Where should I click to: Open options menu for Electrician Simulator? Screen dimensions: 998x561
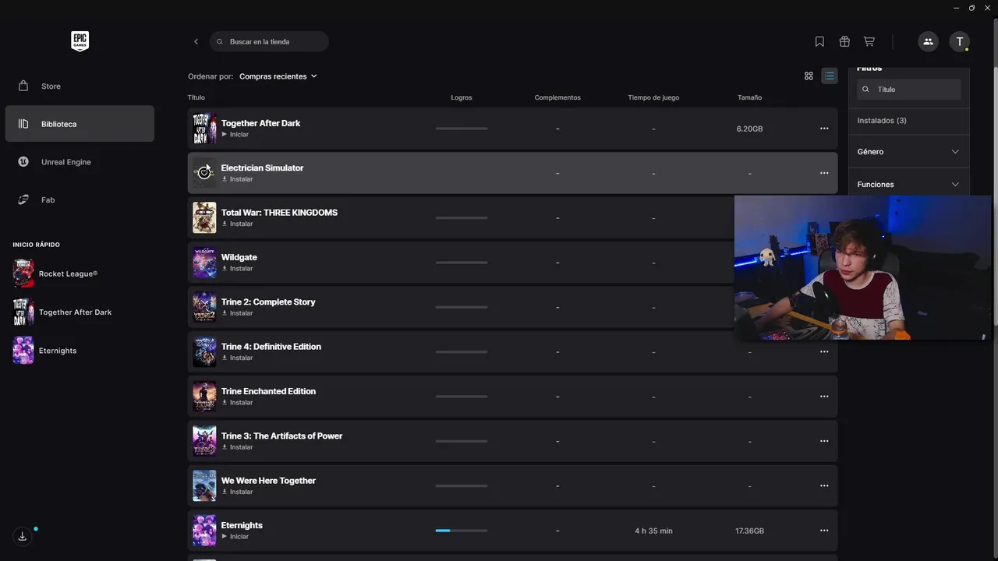point(824,173)
